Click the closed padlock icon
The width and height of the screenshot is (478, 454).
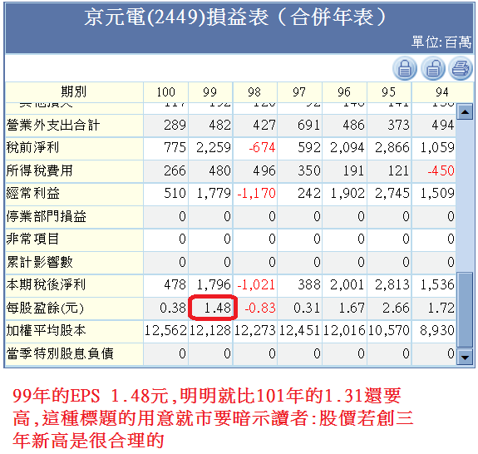coord(405,68)
